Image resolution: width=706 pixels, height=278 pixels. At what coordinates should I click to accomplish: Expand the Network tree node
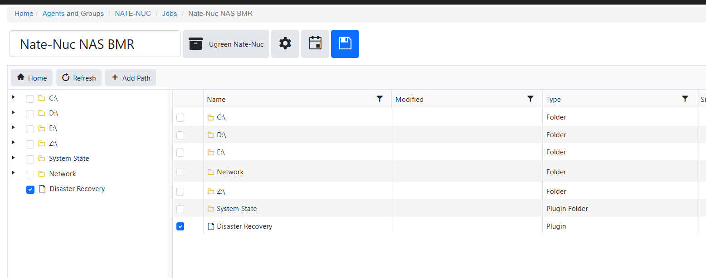point(13,173)
